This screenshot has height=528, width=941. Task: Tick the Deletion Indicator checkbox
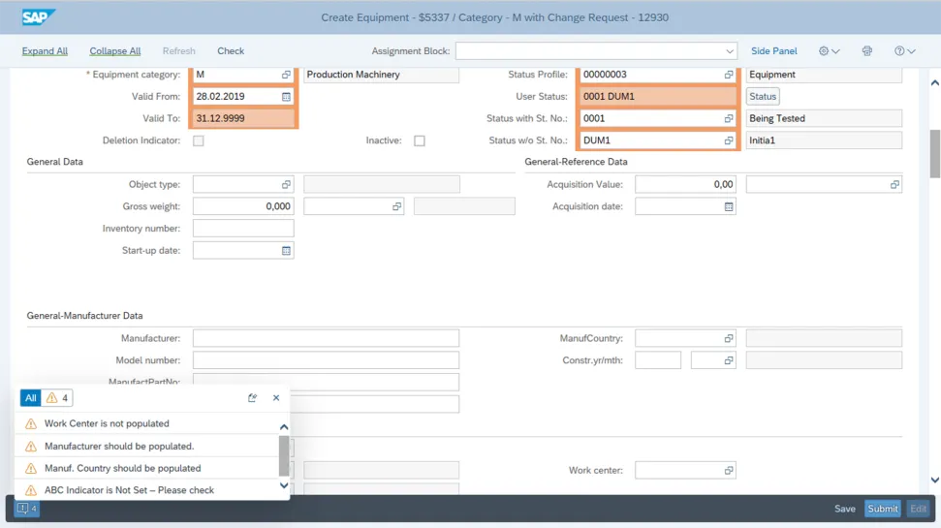pos(199,140)
